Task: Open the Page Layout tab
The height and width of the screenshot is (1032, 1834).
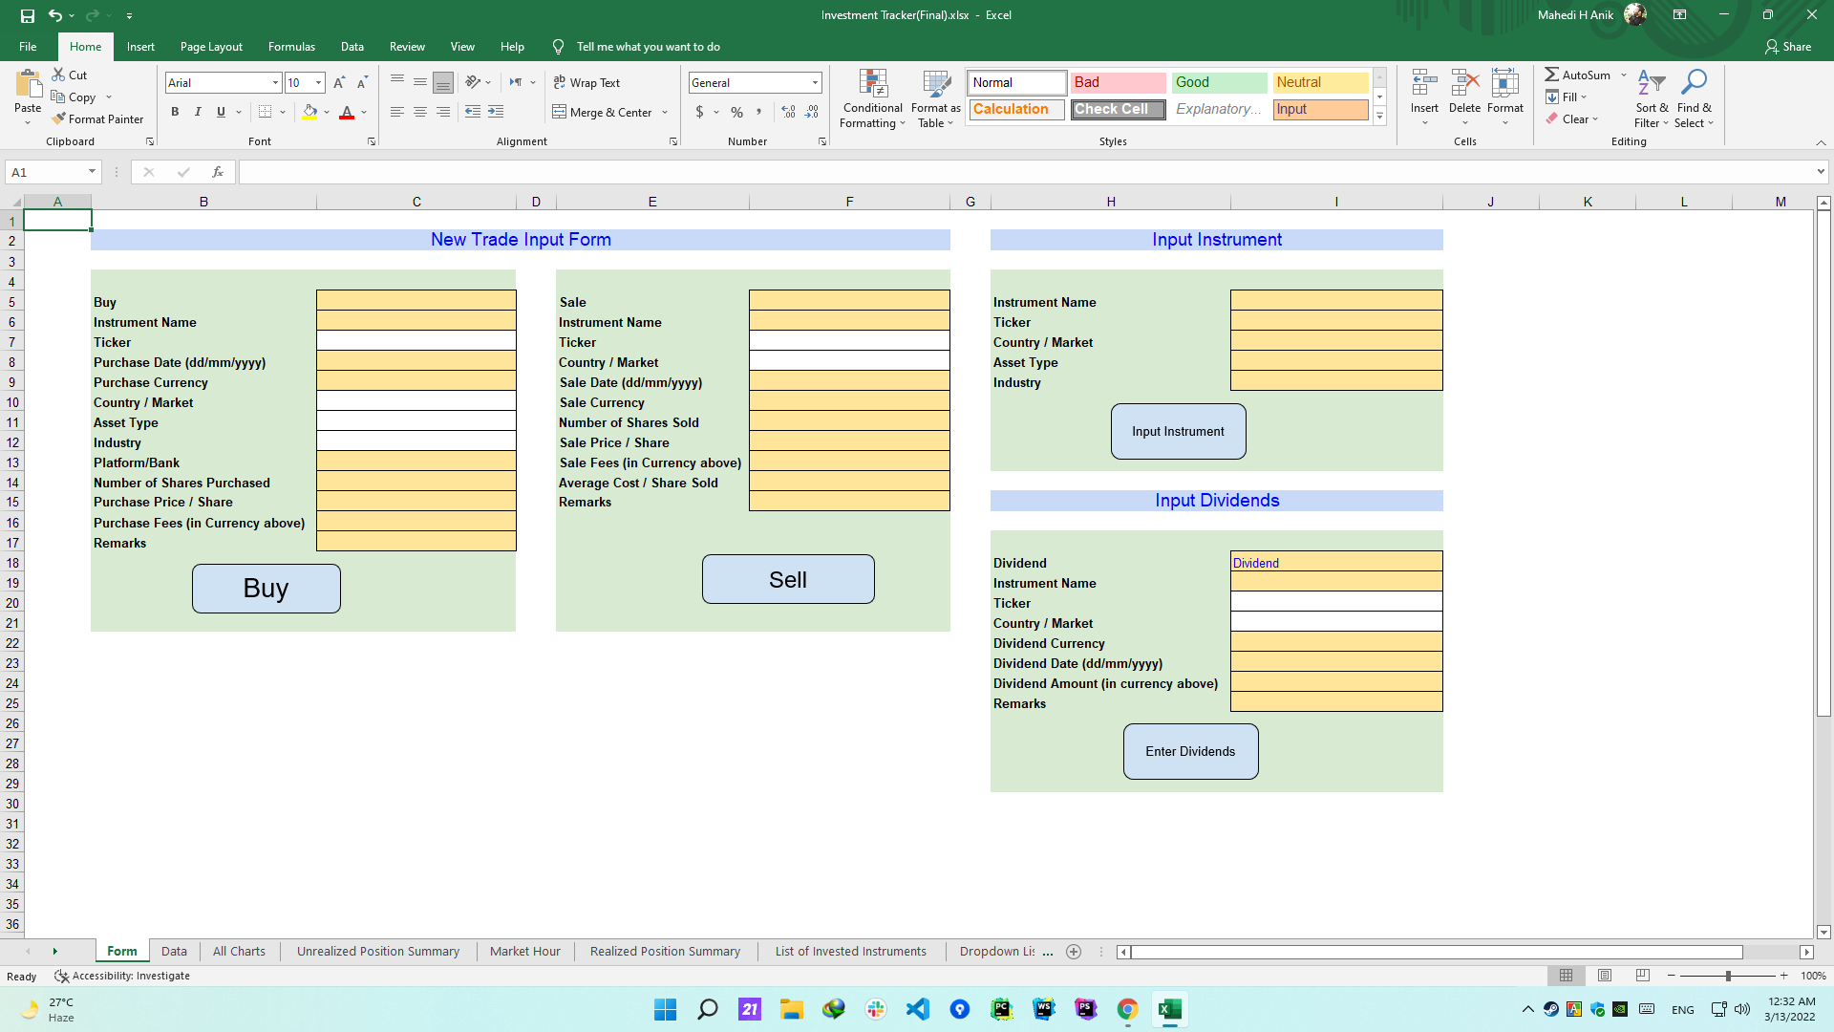Action: pyautogui.click(x=211, y=47)
